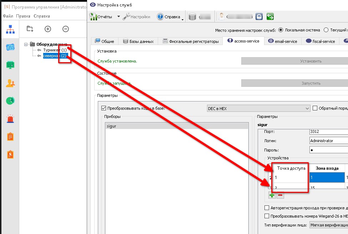The width and height of the screenshot is (348, 234).
Task: Open the alarm siren sidebar icon
Action: 10,119
